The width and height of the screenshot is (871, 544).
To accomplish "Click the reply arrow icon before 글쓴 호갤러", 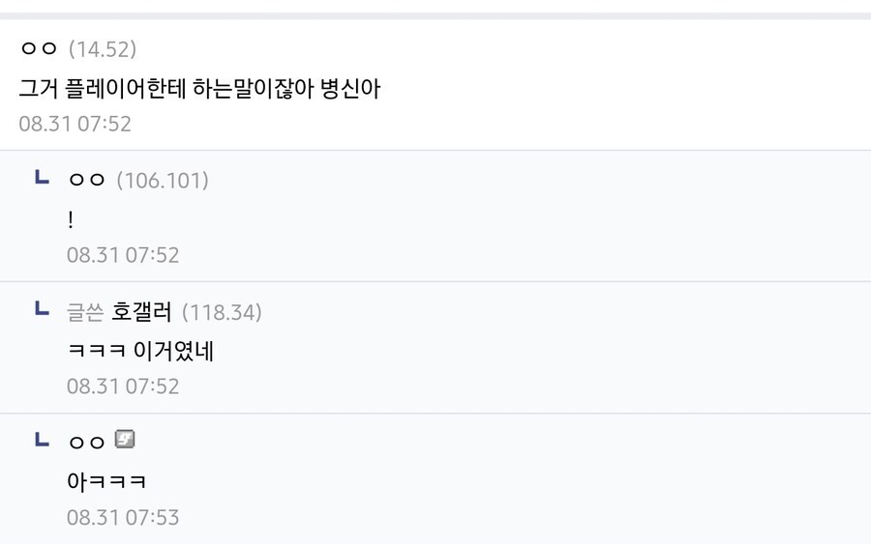I will point(42,309).
